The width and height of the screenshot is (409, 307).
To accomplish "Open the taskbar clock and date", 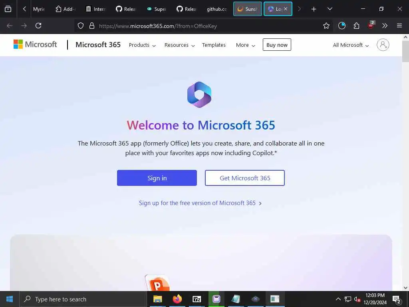I will pos(375,299).
